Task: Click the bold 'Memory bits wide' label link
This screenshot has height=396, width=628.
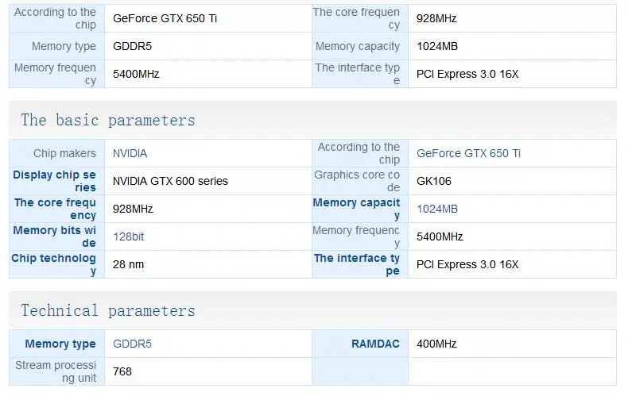Action: click(x=55, y=236)
